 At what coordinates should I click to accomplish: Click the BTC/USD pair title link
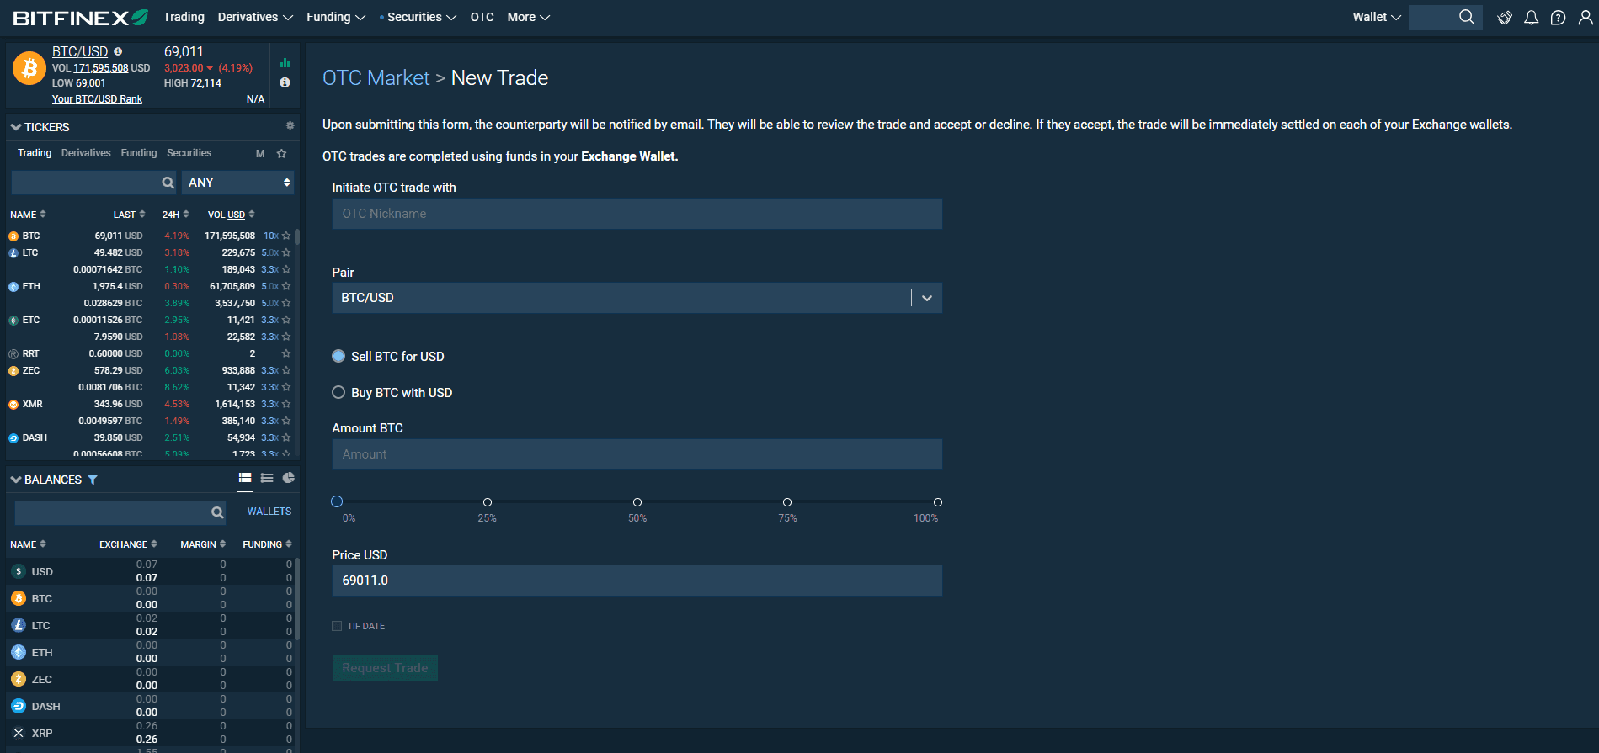[x=80, y=51]
